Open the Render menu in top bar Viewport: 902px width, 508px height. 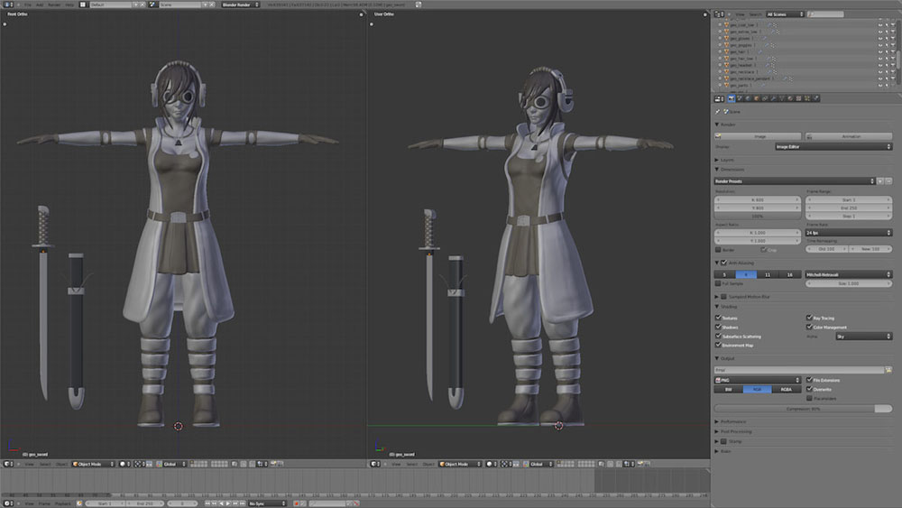point(54,5)
